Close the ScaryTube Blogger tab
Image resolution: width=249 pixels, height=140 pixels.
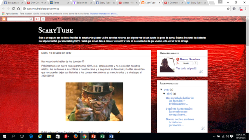160,3
